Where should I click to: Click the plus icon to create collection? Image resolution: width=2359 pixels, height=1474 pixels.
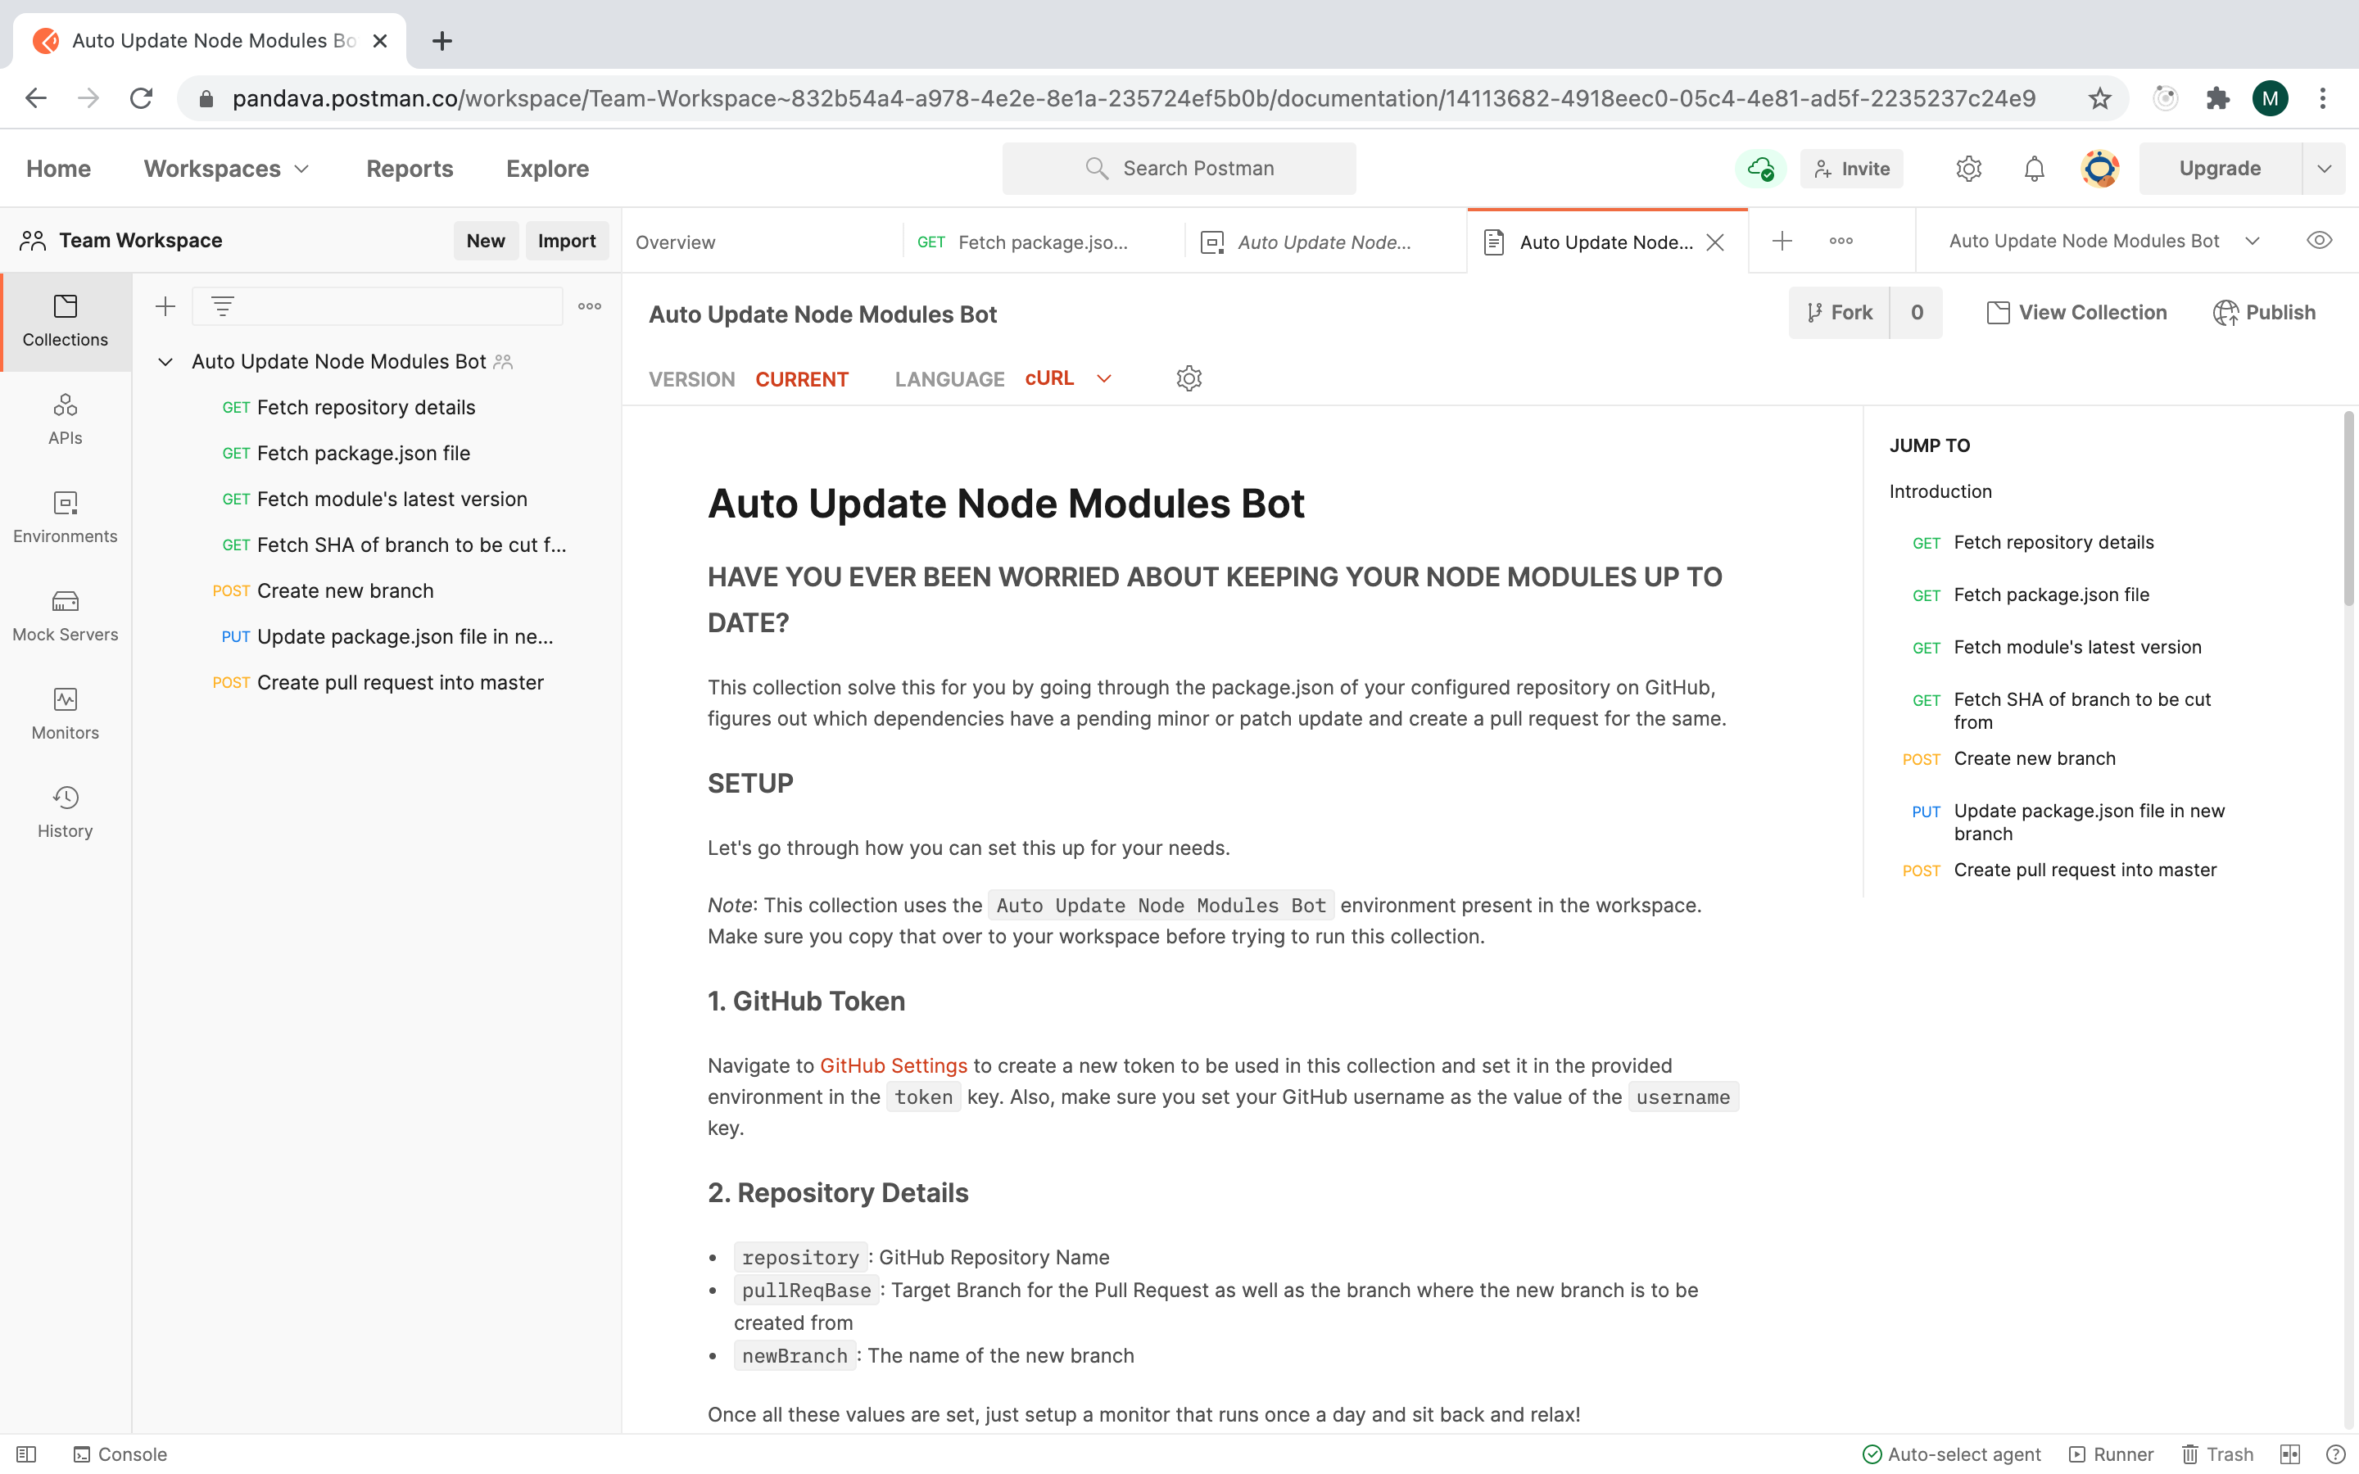[x=165, y=306]
